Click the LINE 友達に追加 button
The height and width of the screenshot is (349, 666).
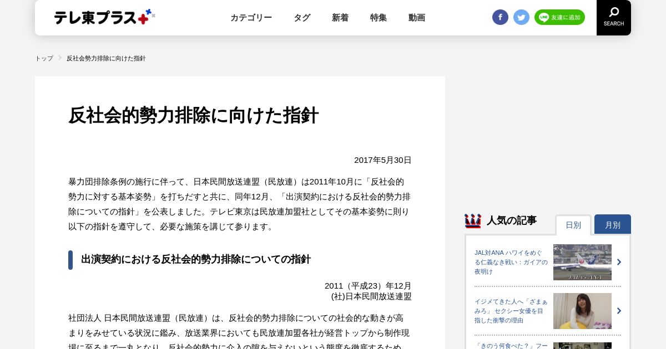(559, 17)
